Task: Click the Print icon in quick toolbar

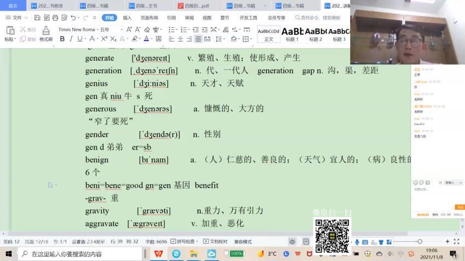Action: (55, 18)
